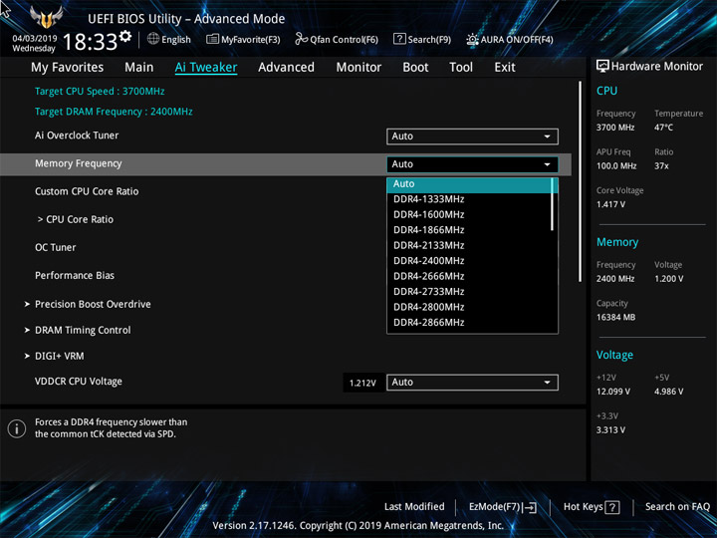Click the Hot Keys question mark icon
717x538 pixels.
pyautogui.click(x=612, y=507)
